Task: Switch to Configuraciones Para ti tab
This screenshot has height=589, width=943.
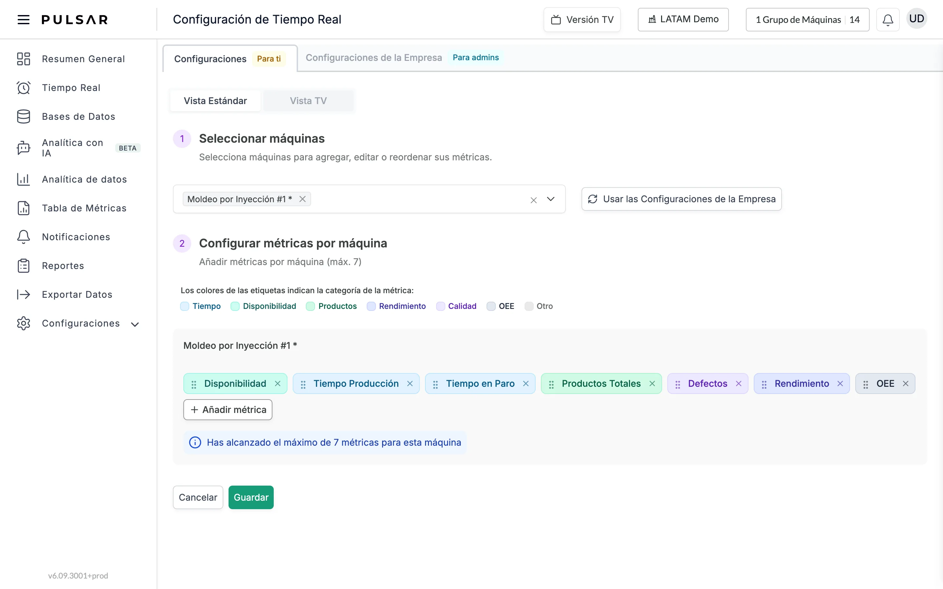Action: [x=230, y=59]
